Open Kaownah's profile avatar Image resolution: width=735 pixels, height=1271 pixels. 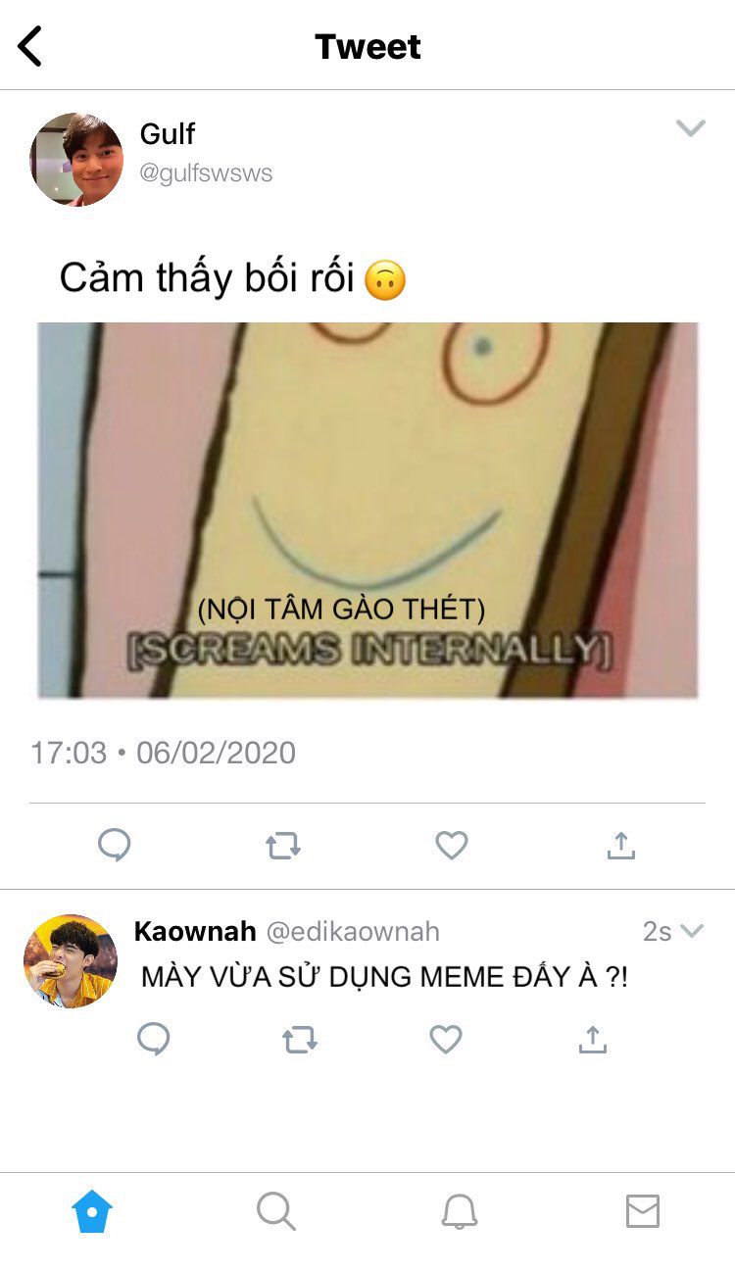pos(71,961)
